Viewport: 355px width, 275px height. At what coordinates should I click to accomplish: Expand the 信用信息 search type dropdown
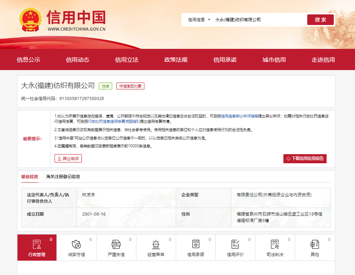[199, 20]
